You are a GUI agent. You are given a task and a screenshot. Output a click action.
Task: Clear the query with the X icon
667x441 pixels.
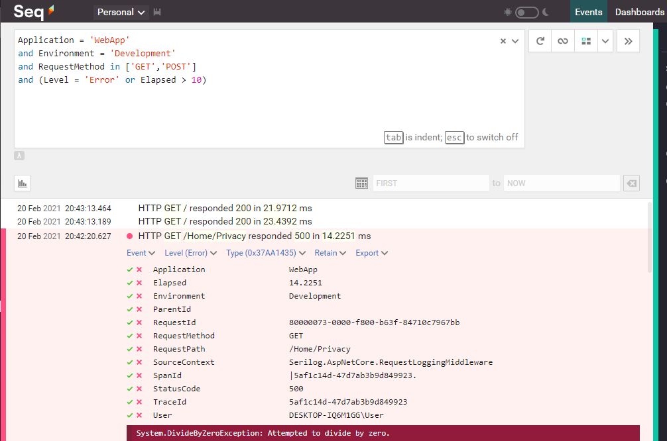pyautogui.click(x=503, y=41)
